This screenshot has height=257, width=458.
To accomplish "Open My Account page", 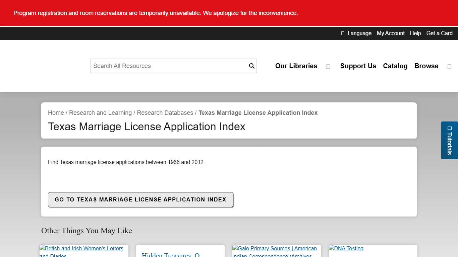I will point(391,33).
